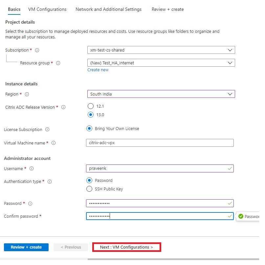Show Authentication type info tooltip

[x=50, y=182]
